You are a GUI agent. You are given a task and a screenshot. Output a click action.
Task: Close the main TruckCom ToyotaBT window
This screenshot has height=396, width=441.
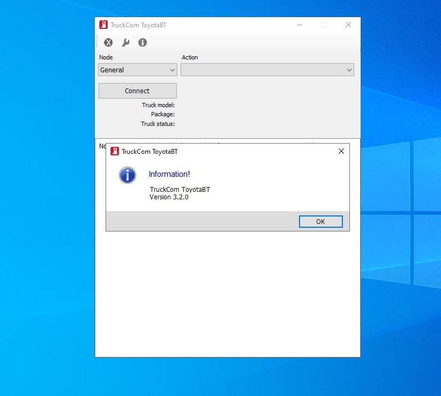(348, 25)
